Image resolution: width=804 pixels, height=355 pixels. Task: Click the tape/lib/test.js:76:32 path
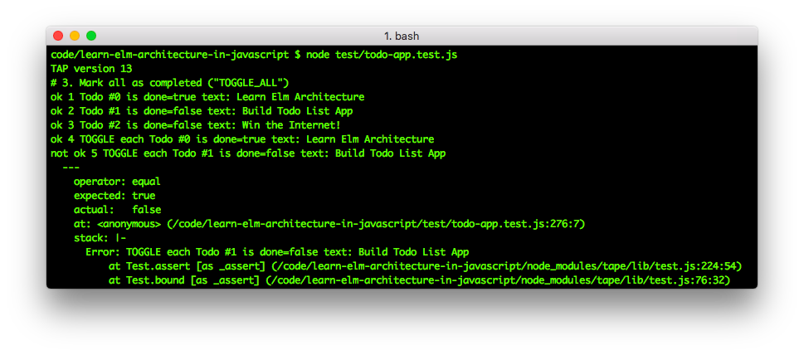(498, 280)
